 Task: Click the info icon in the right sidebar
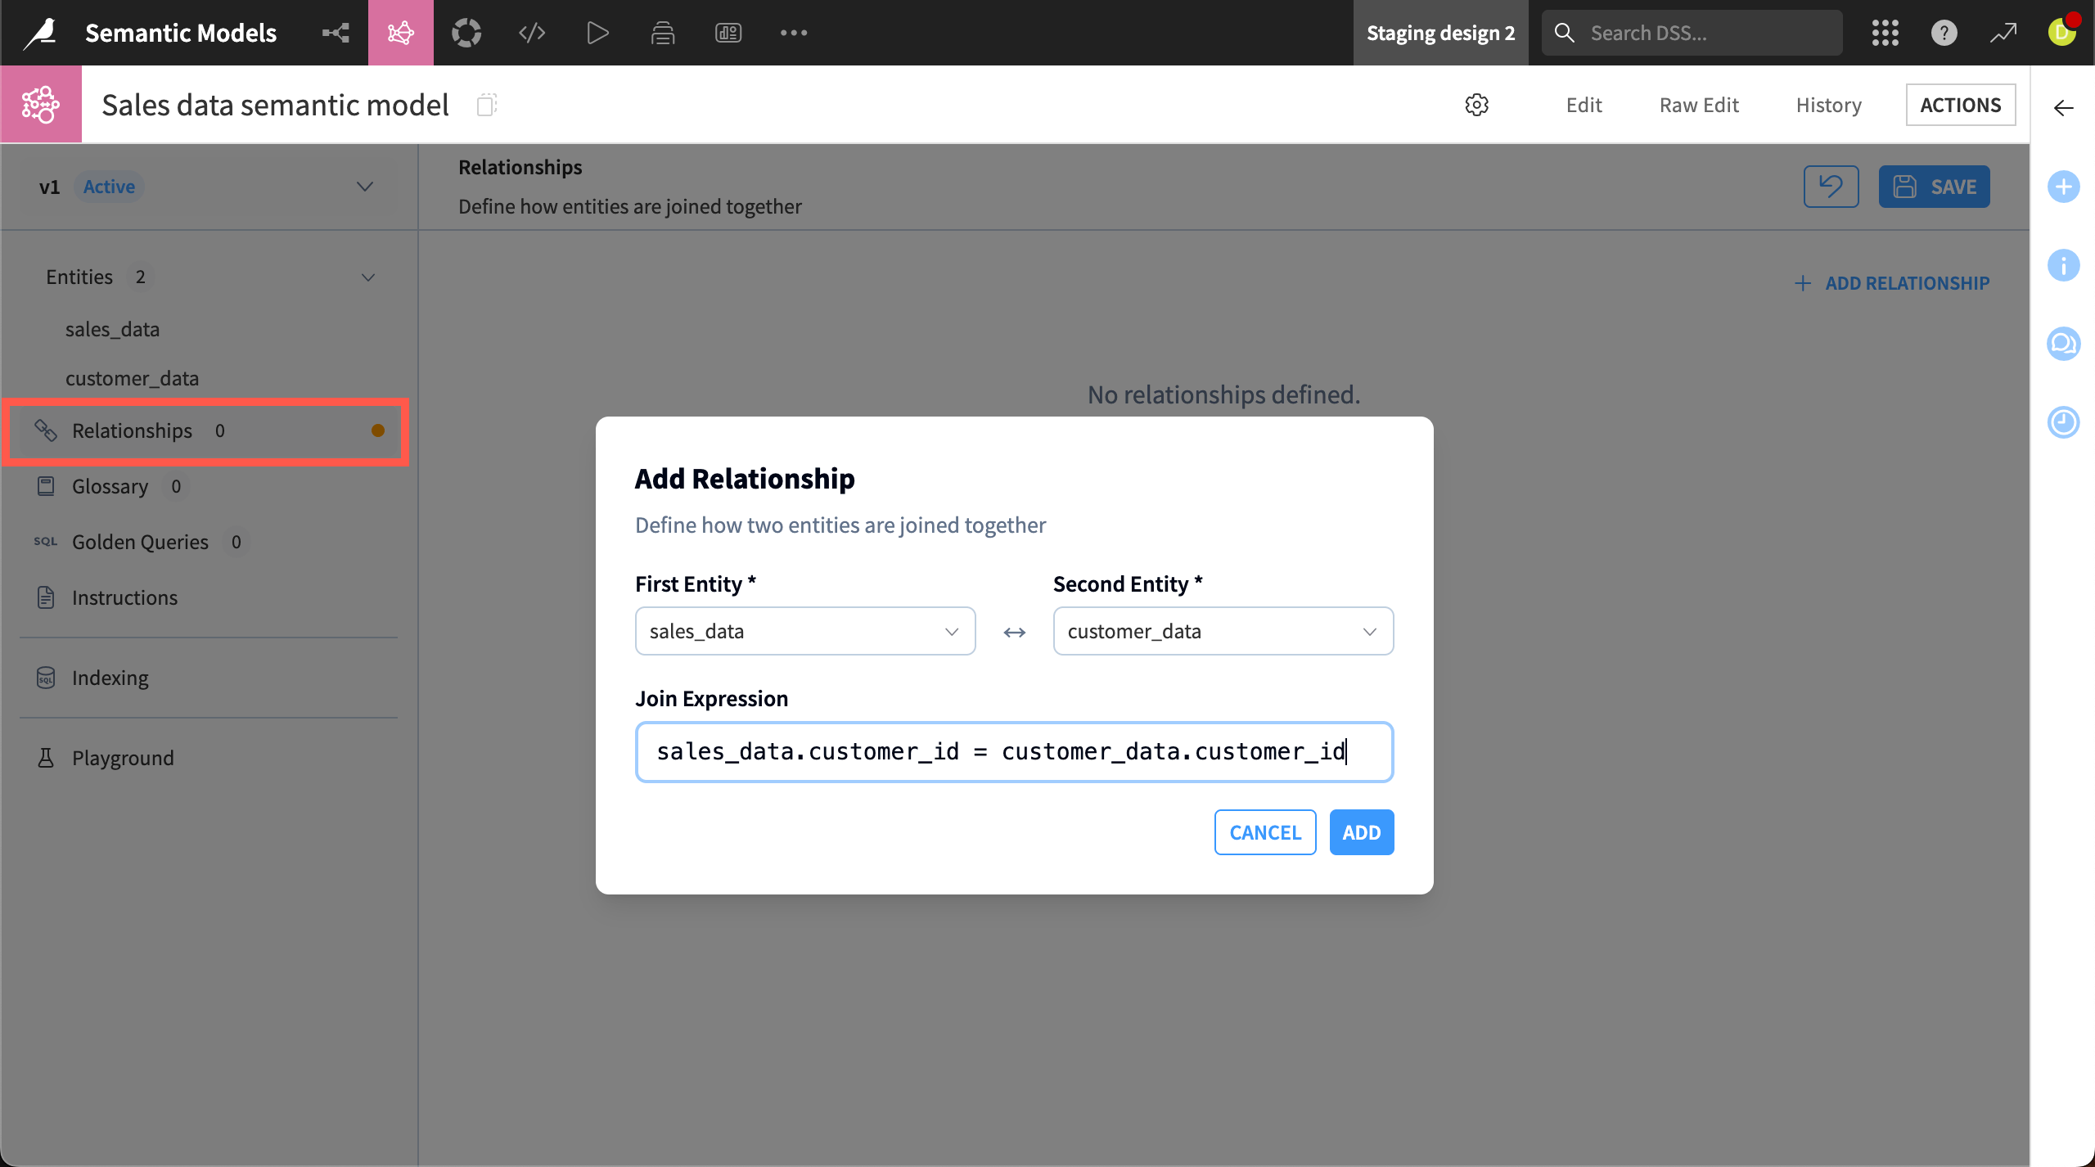pos(2065,265)
